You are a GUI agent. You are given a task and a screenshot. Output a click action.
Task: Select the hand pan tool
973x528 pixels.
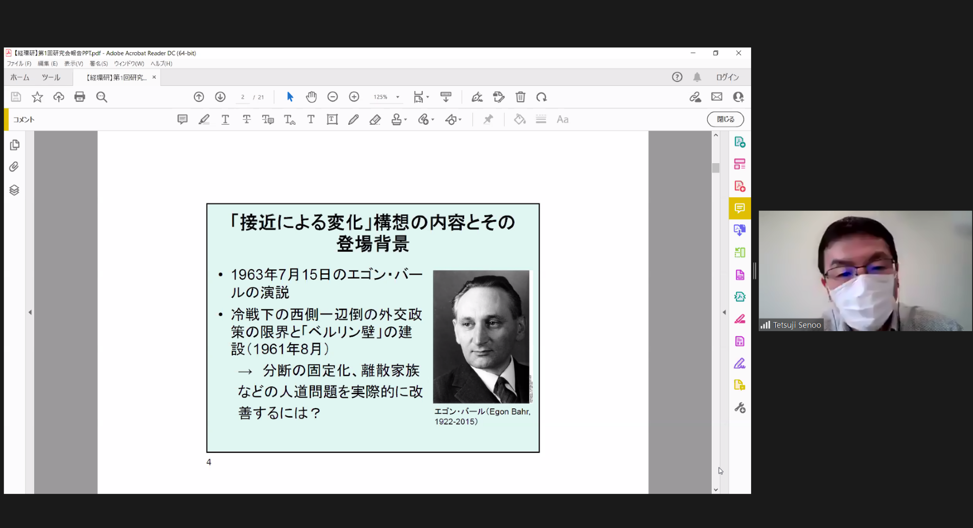coord(311,97)
